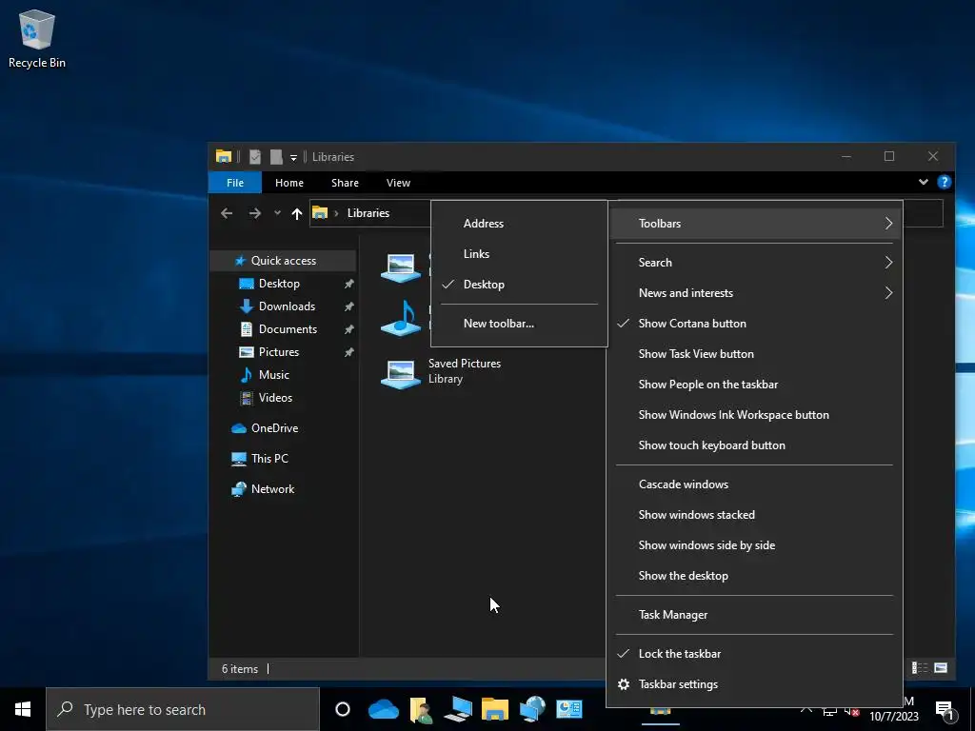Go up one level with the up arrow

click(x=297, y=213)
